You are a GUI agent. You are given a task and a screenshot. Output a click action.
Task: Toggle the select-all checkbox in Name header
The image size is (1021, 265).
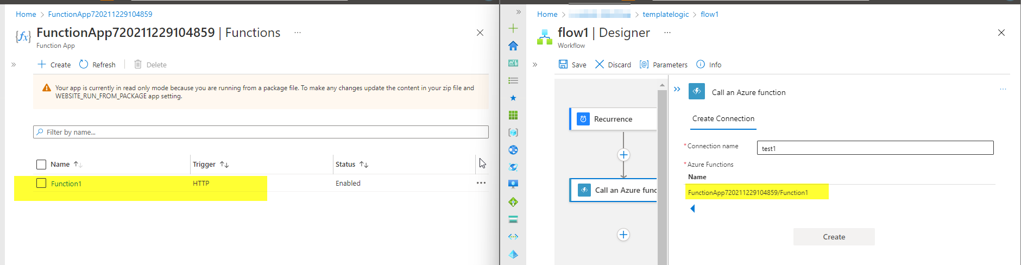[41, 165]
